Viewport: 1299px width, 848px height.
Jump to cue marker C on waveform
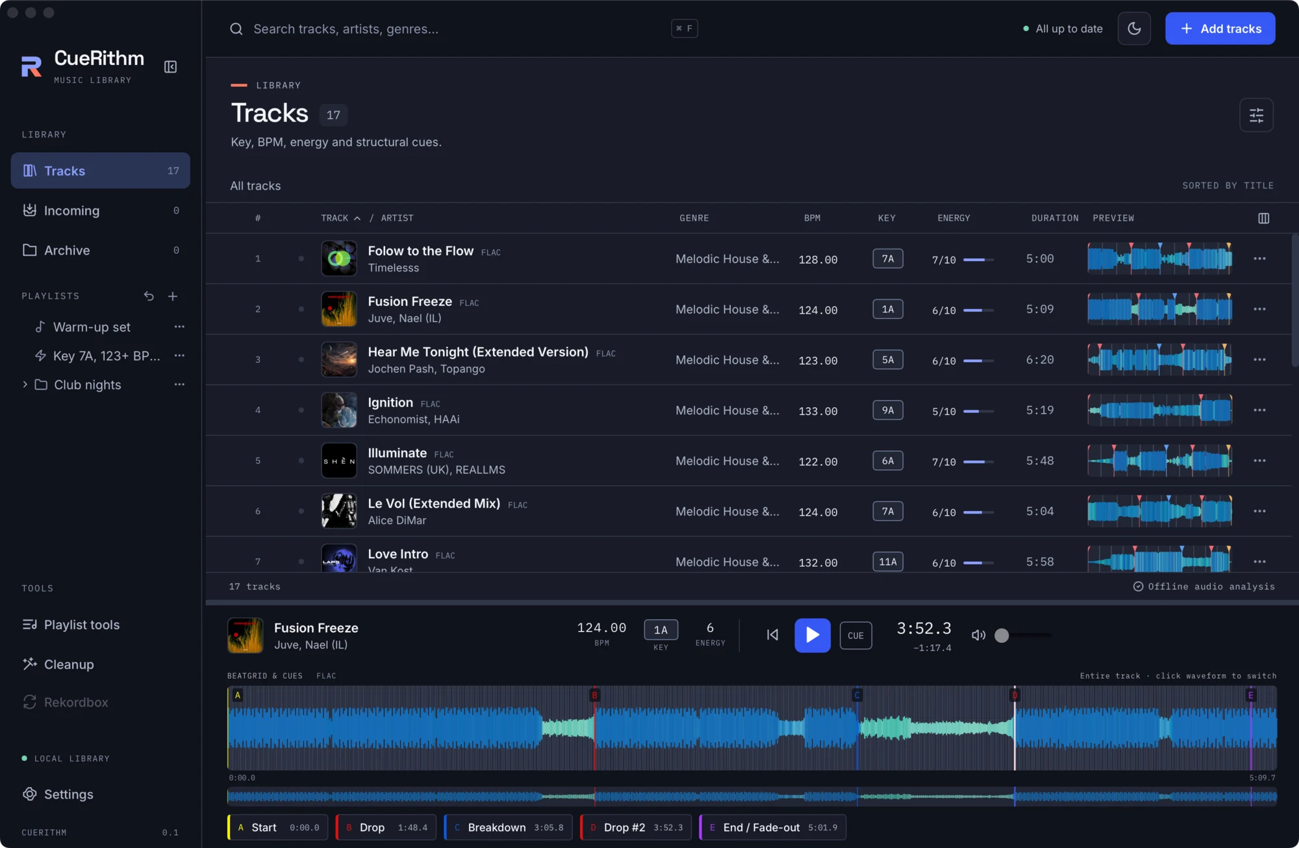pos(857,695)
